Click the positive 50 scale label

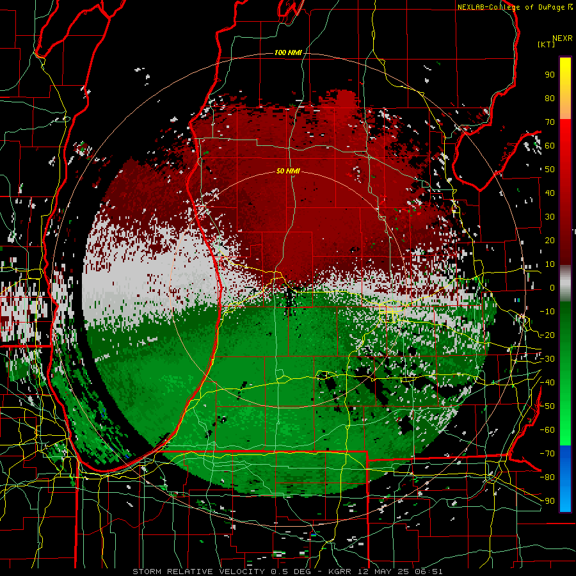550,170
